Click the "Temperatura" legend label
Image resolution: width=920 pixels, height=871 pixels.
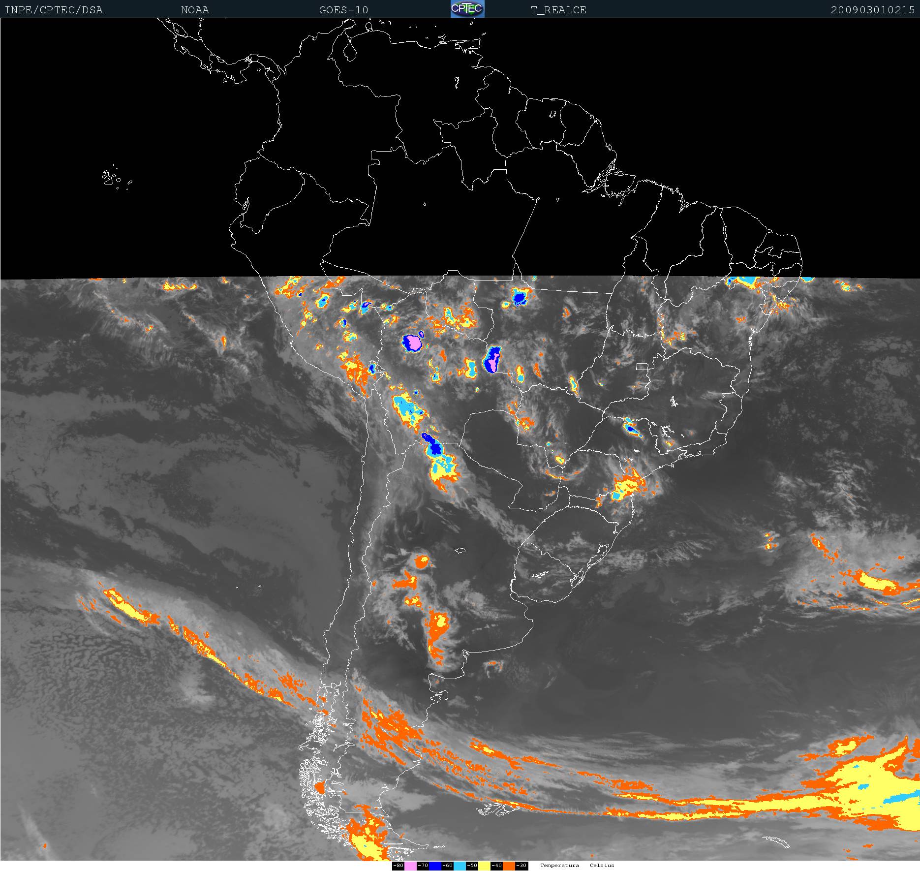[x=559, y=866]
